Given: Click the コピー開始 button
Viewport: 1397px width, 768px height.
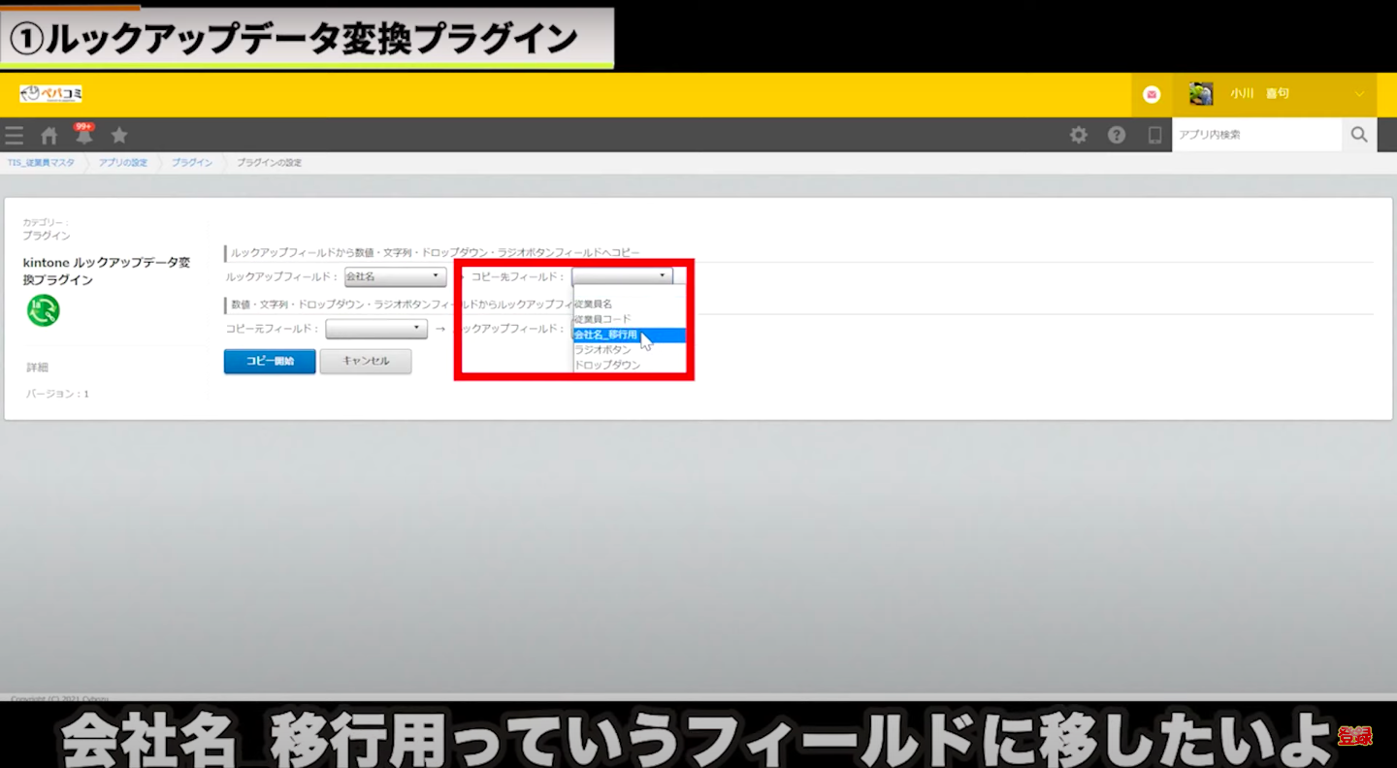Looking at the screenshot, I should 270,361.
